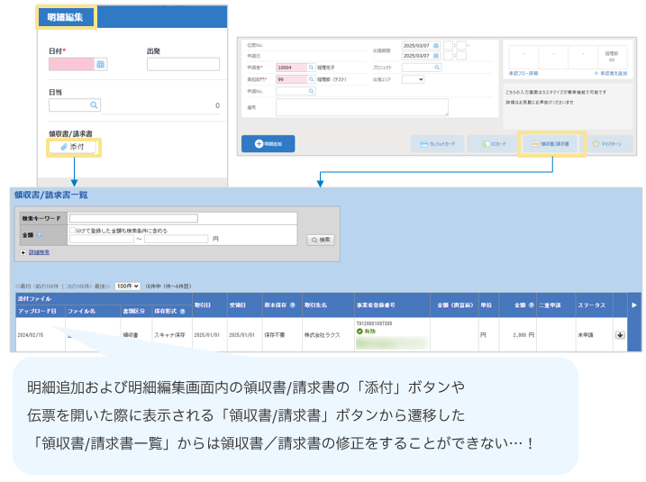This screenshot has height=482, width=646.
Task: Open the 100件 page size dropdown
Action: [x=127, y=286]
